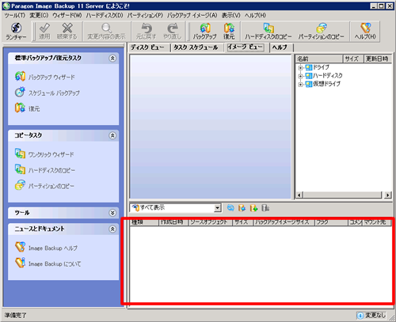Click the 破棄する discard X toolbar icon
Image resolution: width=396 pixels, height=322 pixels.
click(x=67, y=32)
